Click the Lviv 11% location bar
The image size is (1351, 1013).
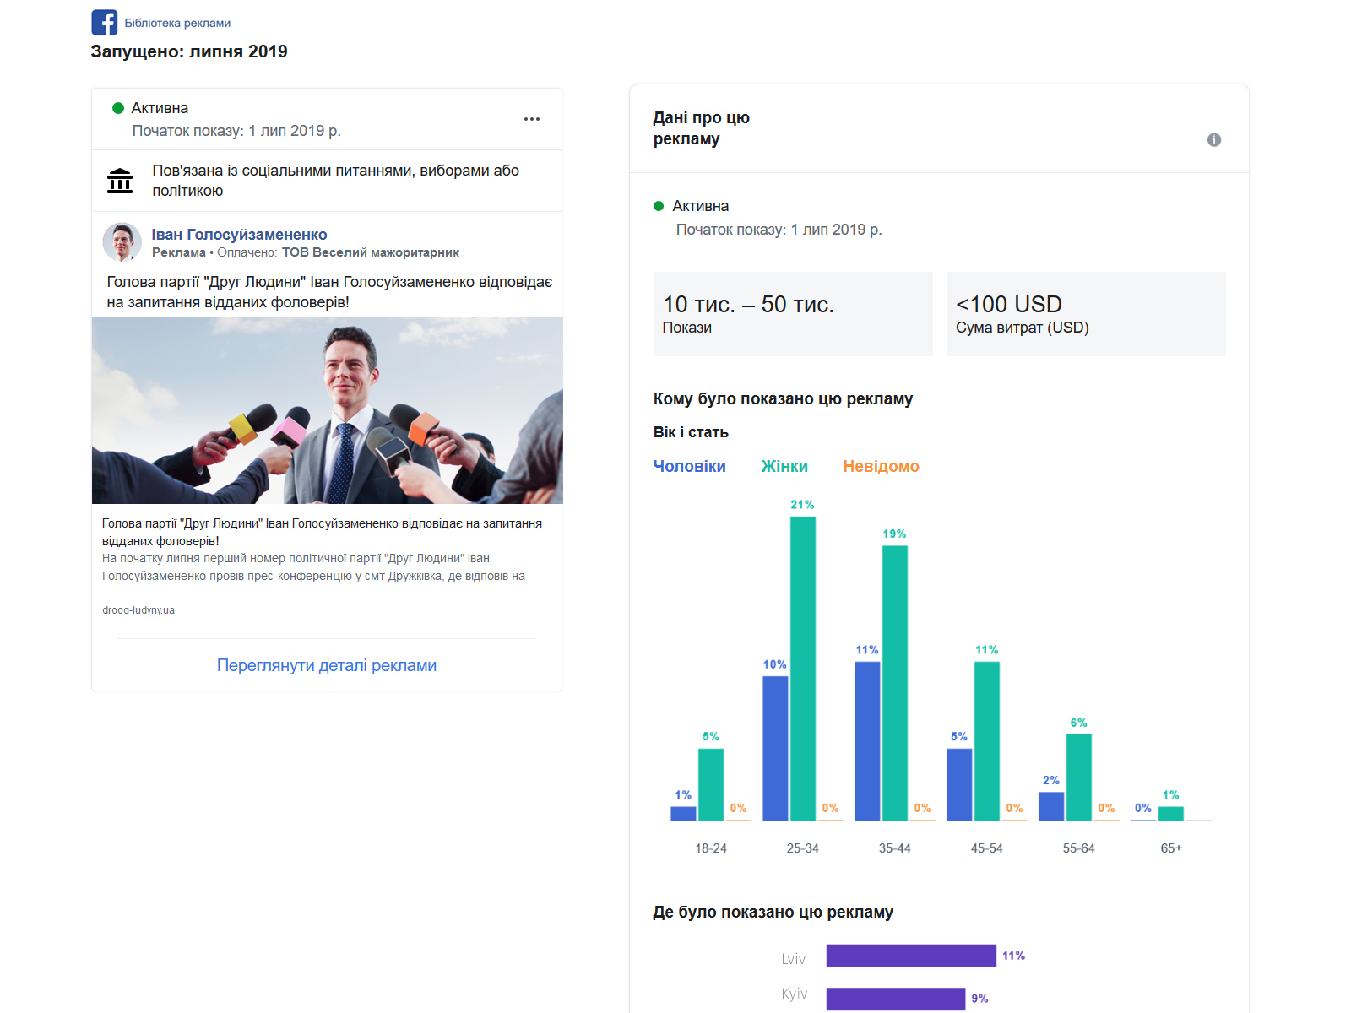coord(910,956)
